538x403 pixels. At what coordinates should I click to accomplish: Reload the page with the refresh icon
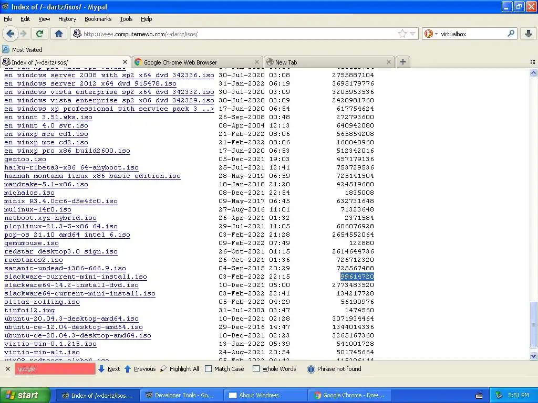39,34
